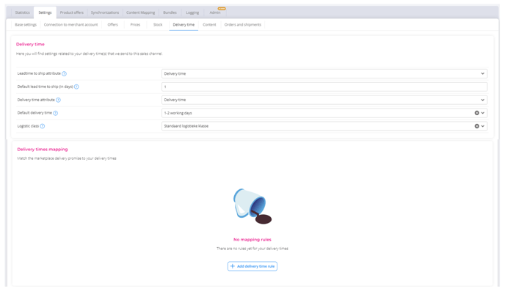
Task: Open the Logging tab
Action: [x=192, y=12]
